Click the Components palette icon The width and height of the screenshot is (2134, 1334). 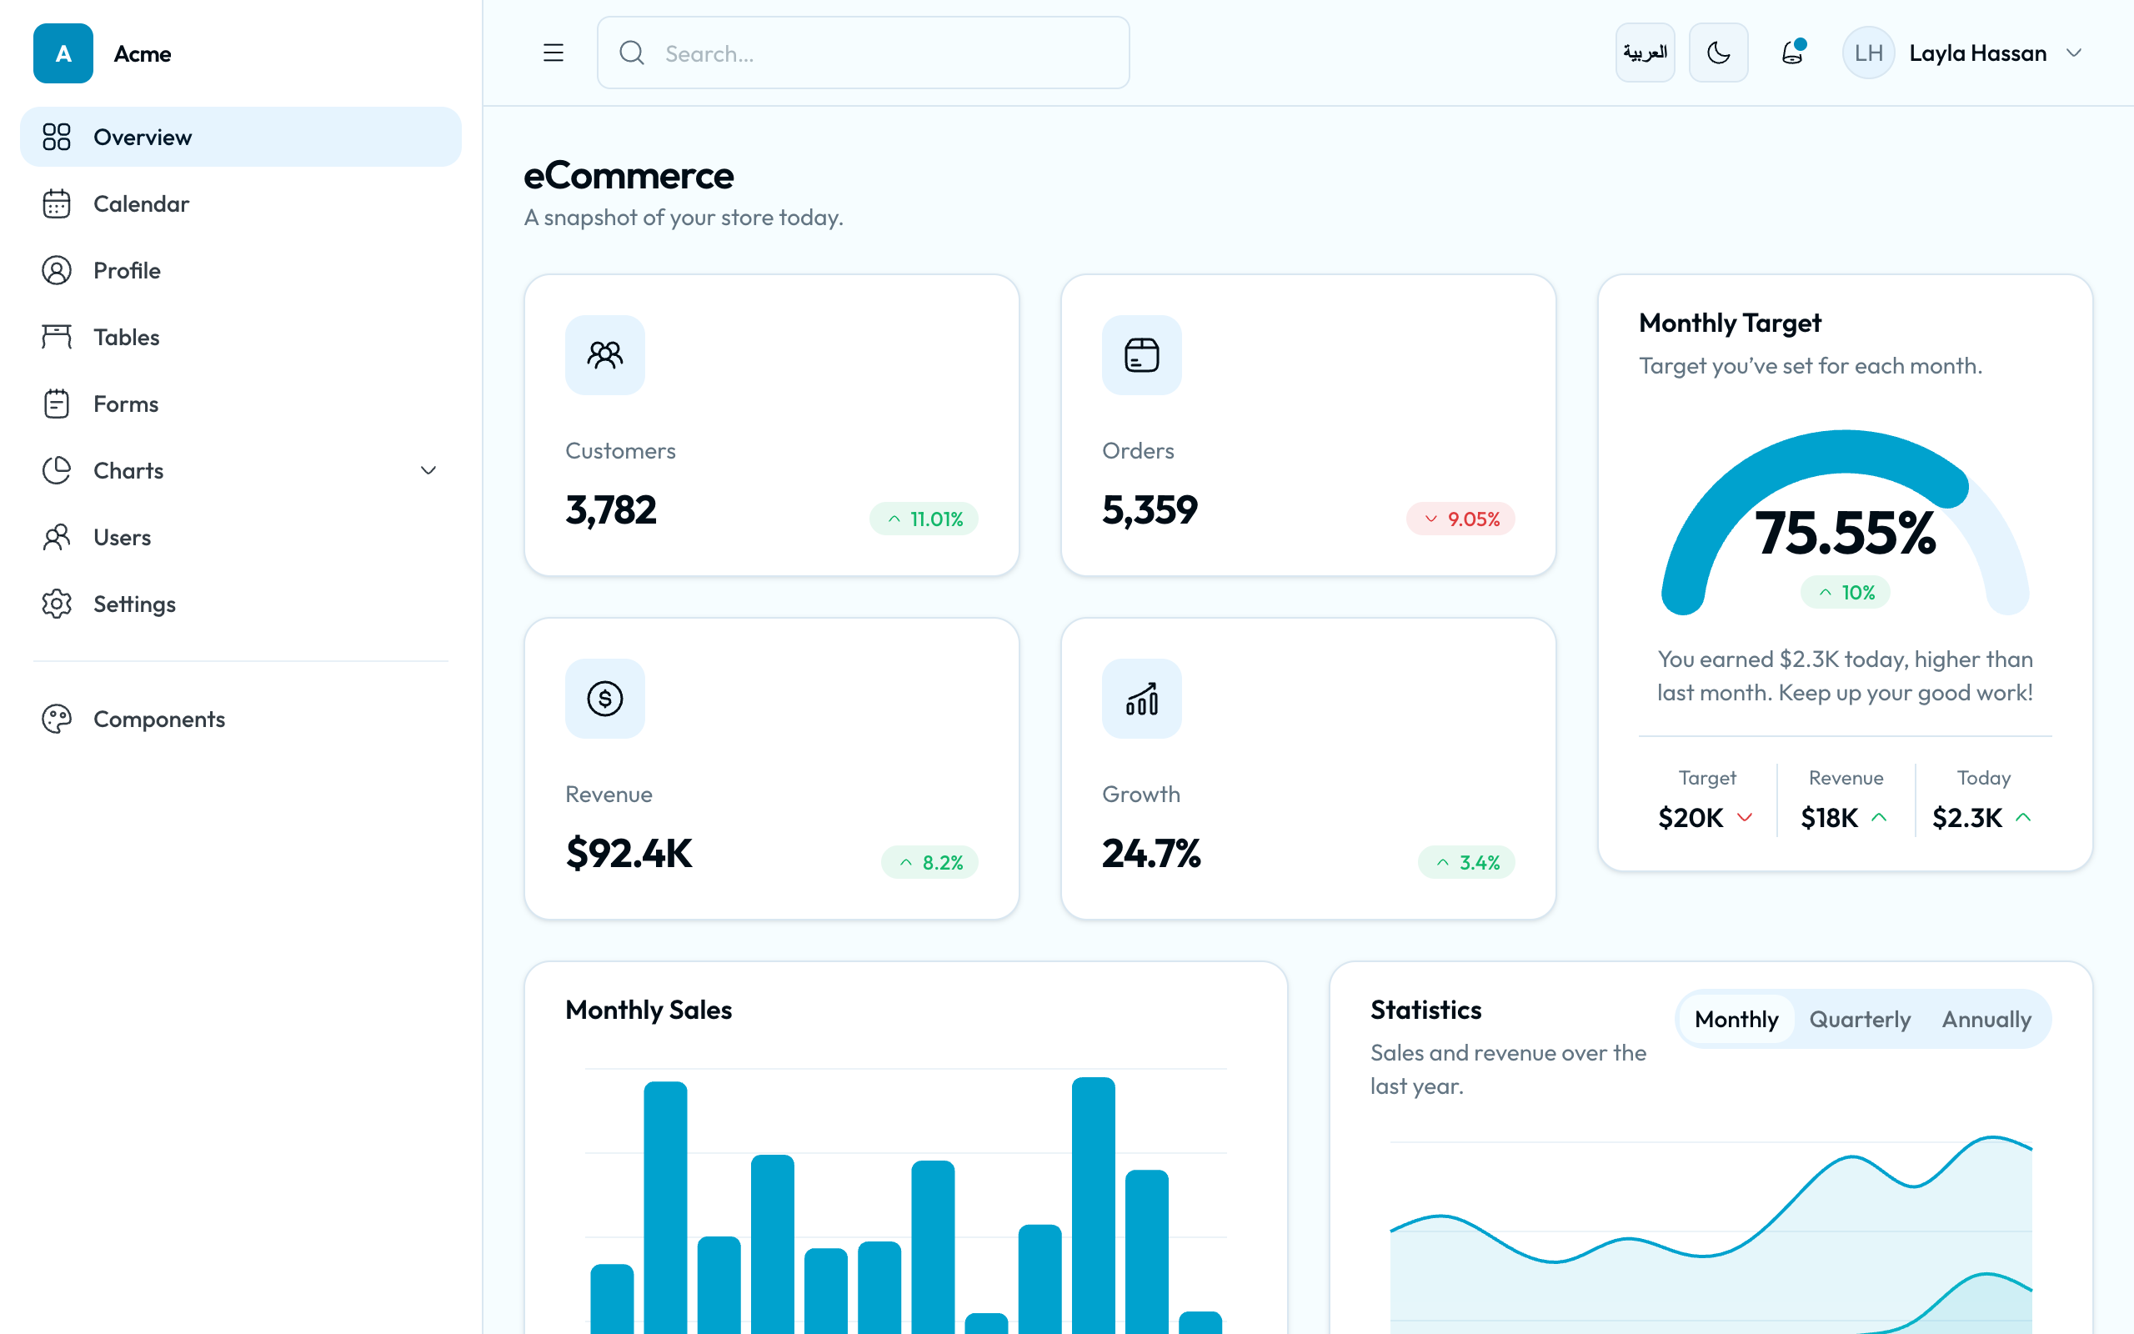(57, 719)
